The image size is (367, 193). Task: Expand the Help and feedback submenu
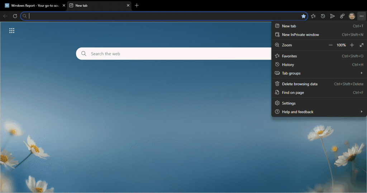[x=361, y=112]
